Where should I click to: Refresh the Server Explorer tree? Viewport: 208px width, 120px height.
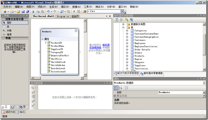tap(117, 20)
